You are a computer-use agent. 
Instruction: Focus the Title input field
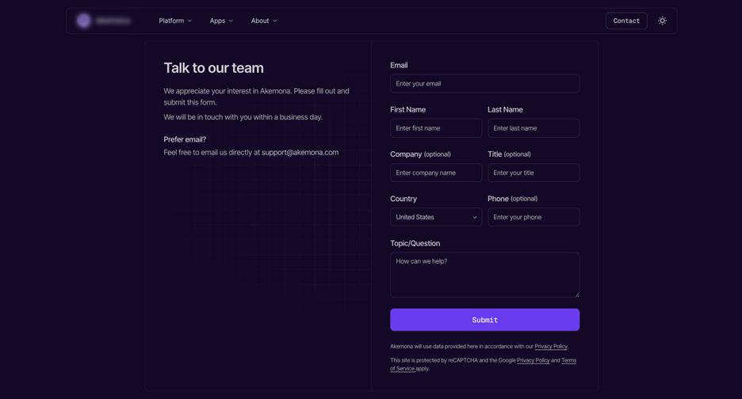533,173
